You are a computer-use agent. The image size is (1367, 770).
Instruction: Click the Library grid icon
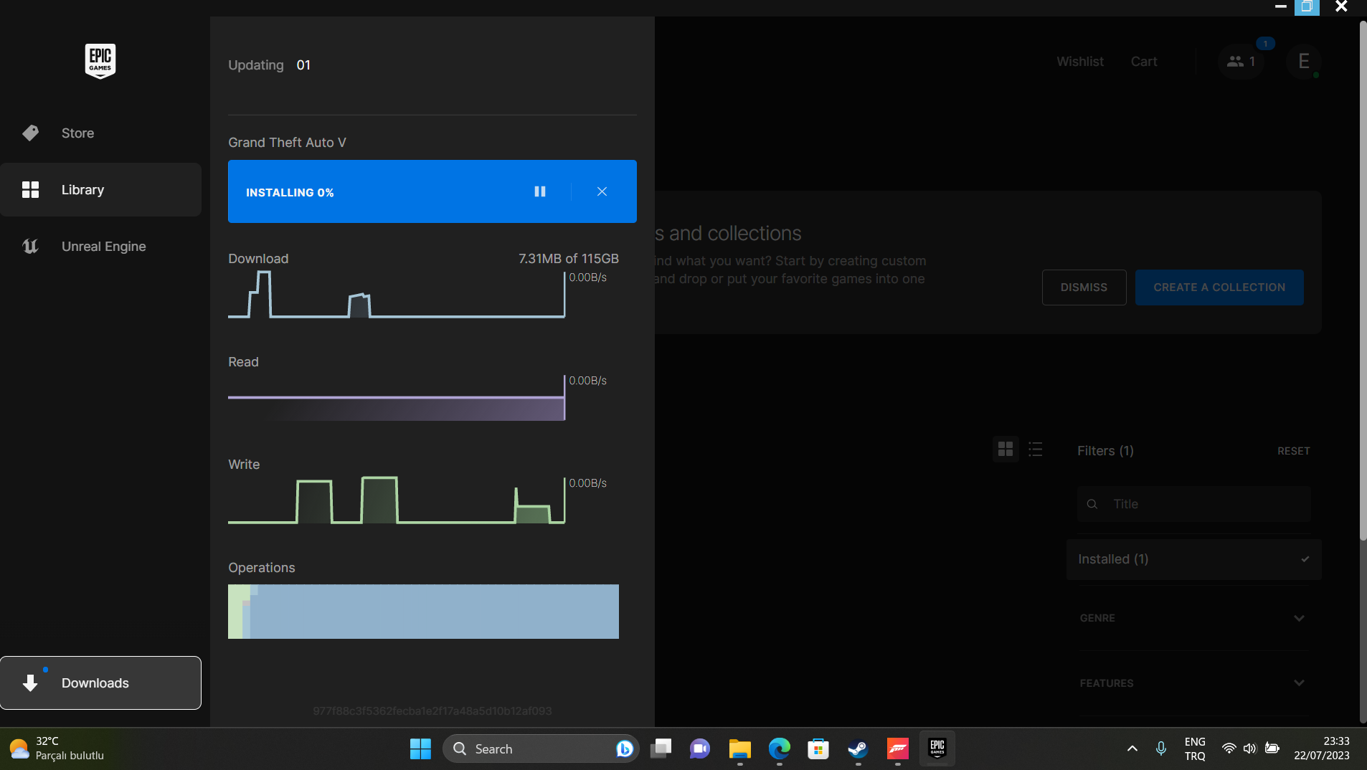[x=30, y=190]
